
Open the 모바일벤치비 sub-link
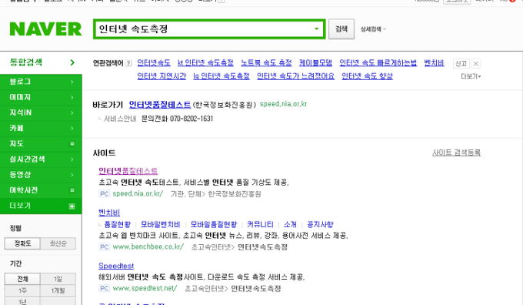pos(161,224)
